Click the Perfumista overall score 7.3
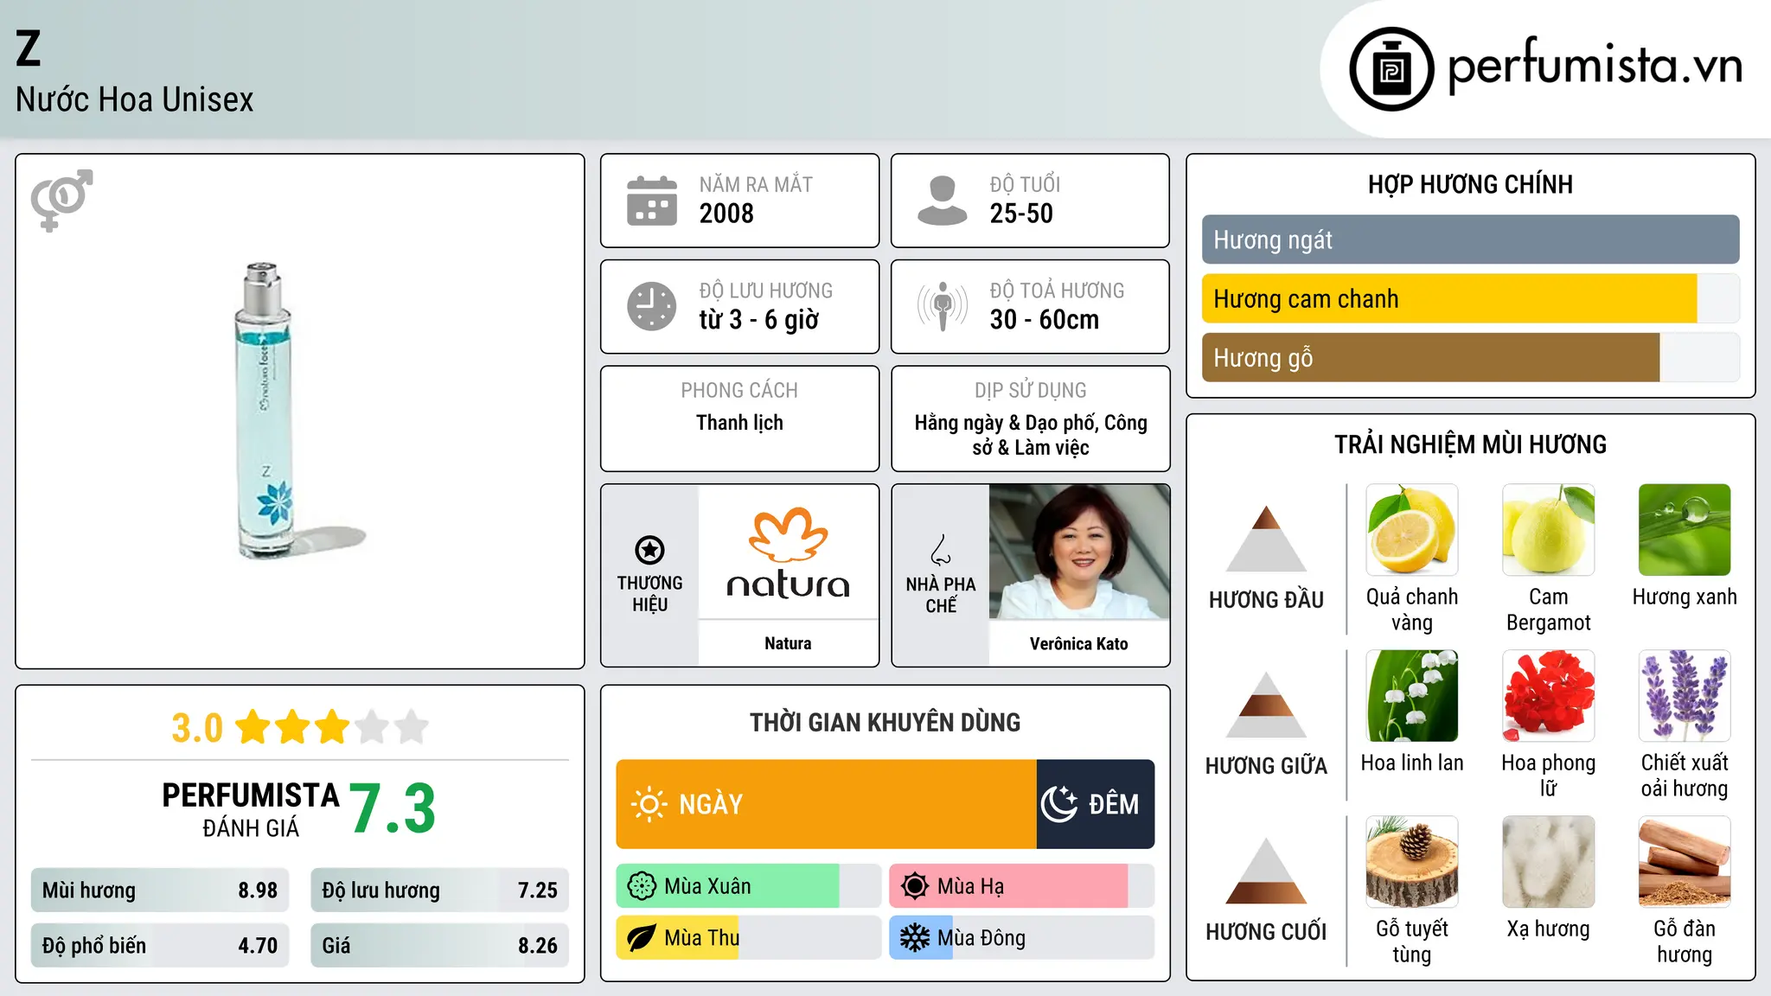The width and height of the screenshot is (1771, 996). pyautogui.click(x=393, y=809)
